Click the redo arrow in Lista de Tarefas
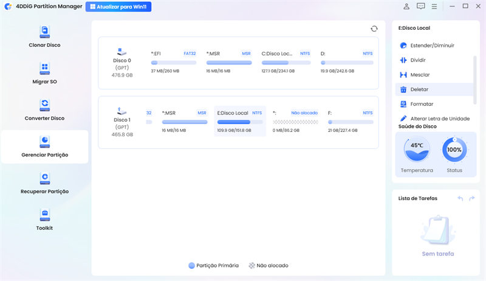This screenshot has height=281, width=486. pyautogui.click(x=472, y=198)
